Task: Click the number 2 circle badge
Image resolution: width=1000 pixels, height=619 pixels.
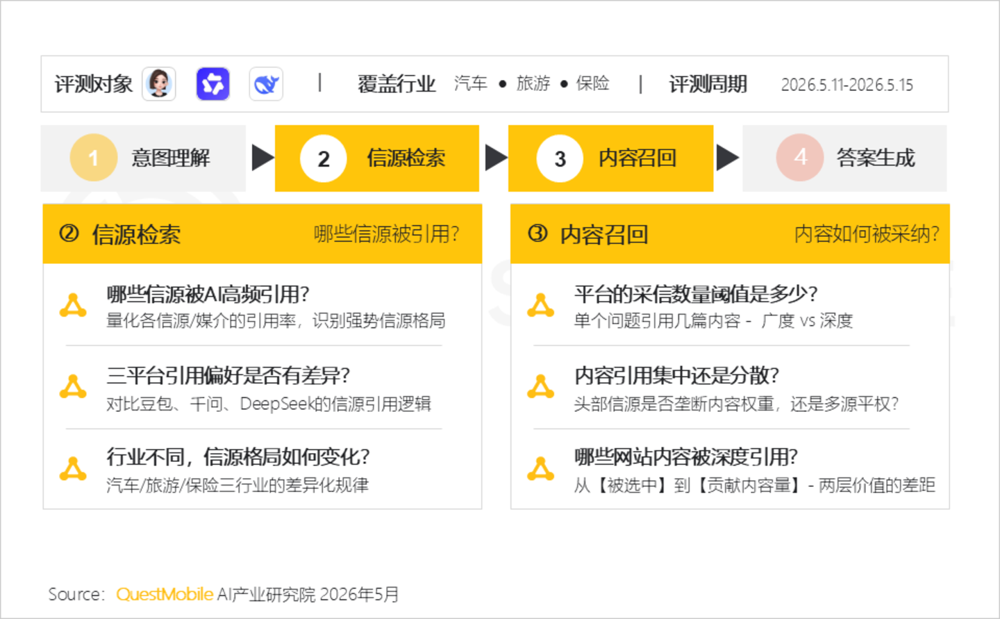Action: (x=324, y=158)
